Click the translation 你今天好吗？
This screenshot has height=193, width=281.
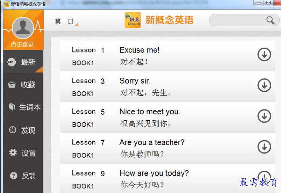142,185
